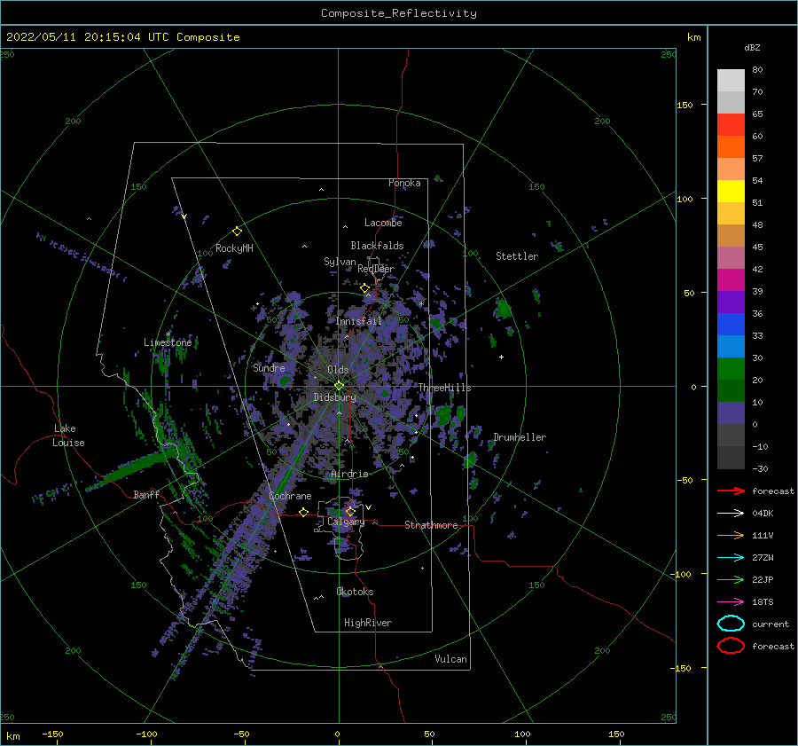Click the orange 111V arrow icon

click(x=731, y=535)
